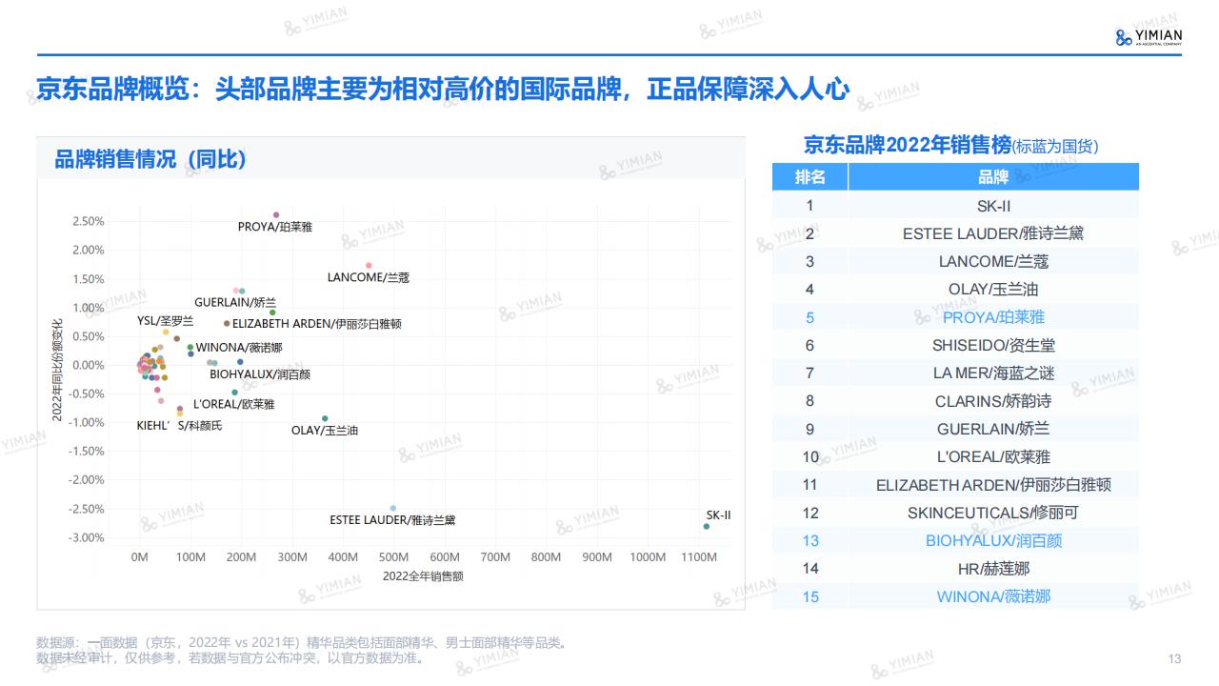Click the SK-II label in the scatter chart
This screenshot has width=1219, height=686.
coord(718,514)
